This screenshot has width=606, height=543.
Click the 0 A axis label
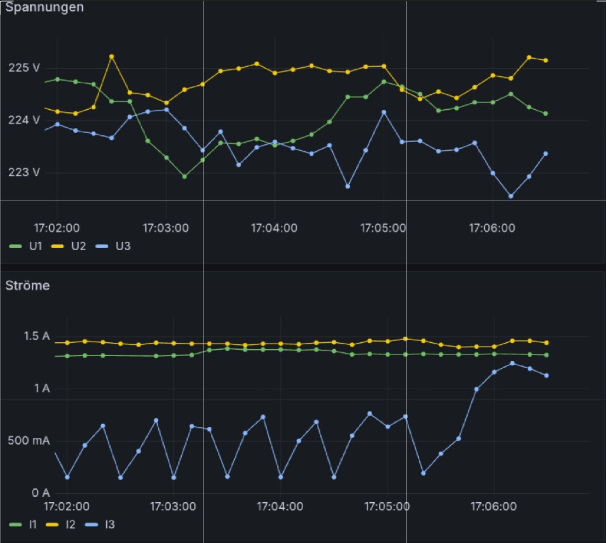pos(41,493)
